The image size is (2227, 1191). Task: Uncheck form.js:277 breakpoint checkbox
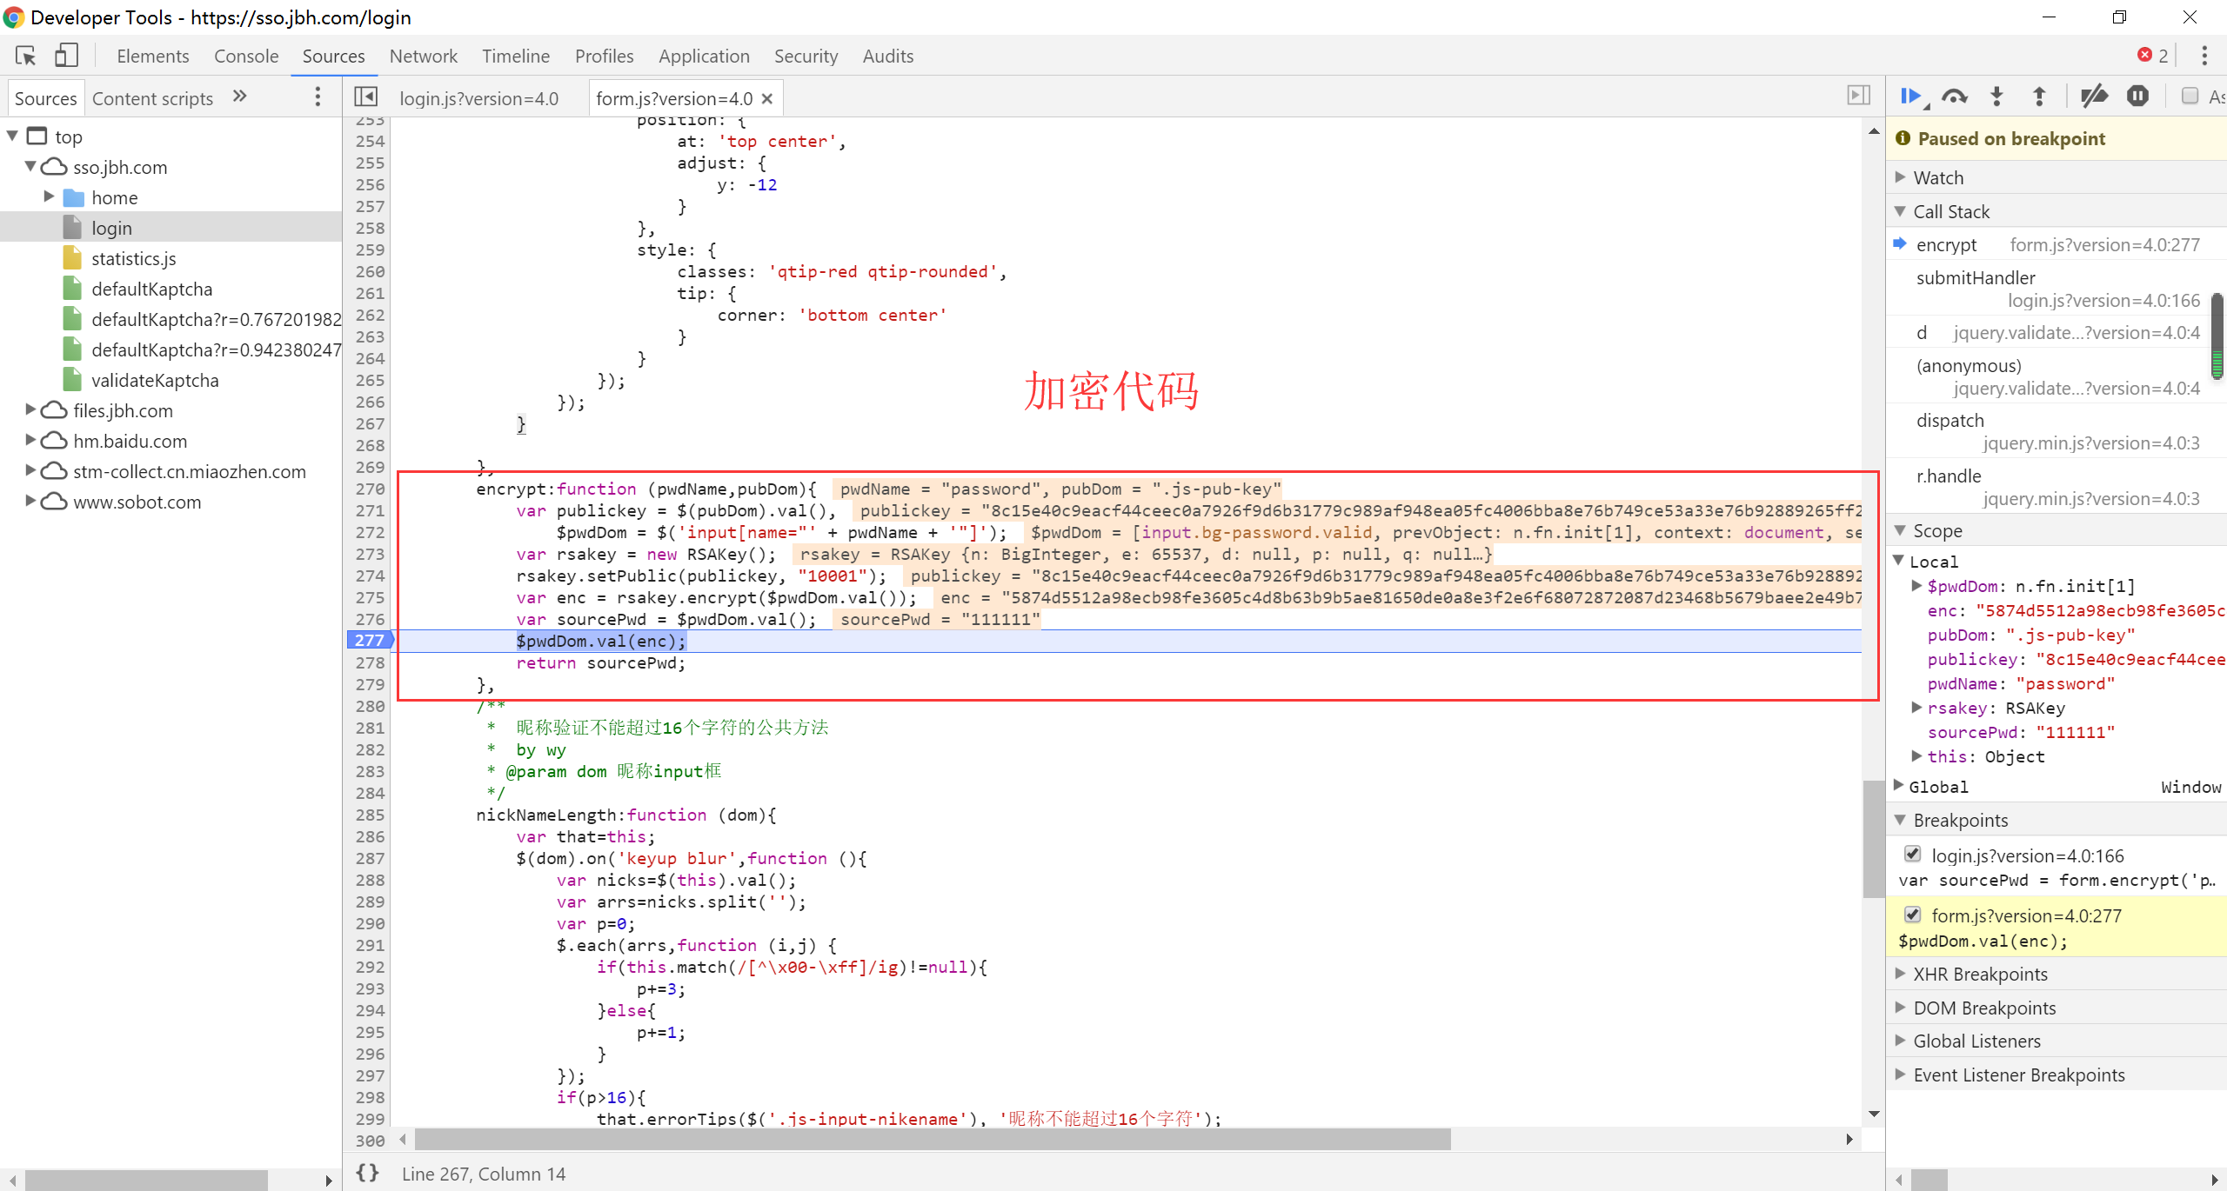click(x=1913, y=915)
